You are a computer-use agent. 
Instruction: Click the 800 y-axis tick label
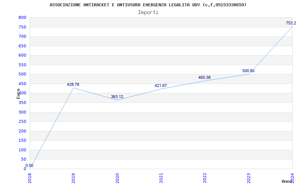pyautogui.click(x=22, y=17)
